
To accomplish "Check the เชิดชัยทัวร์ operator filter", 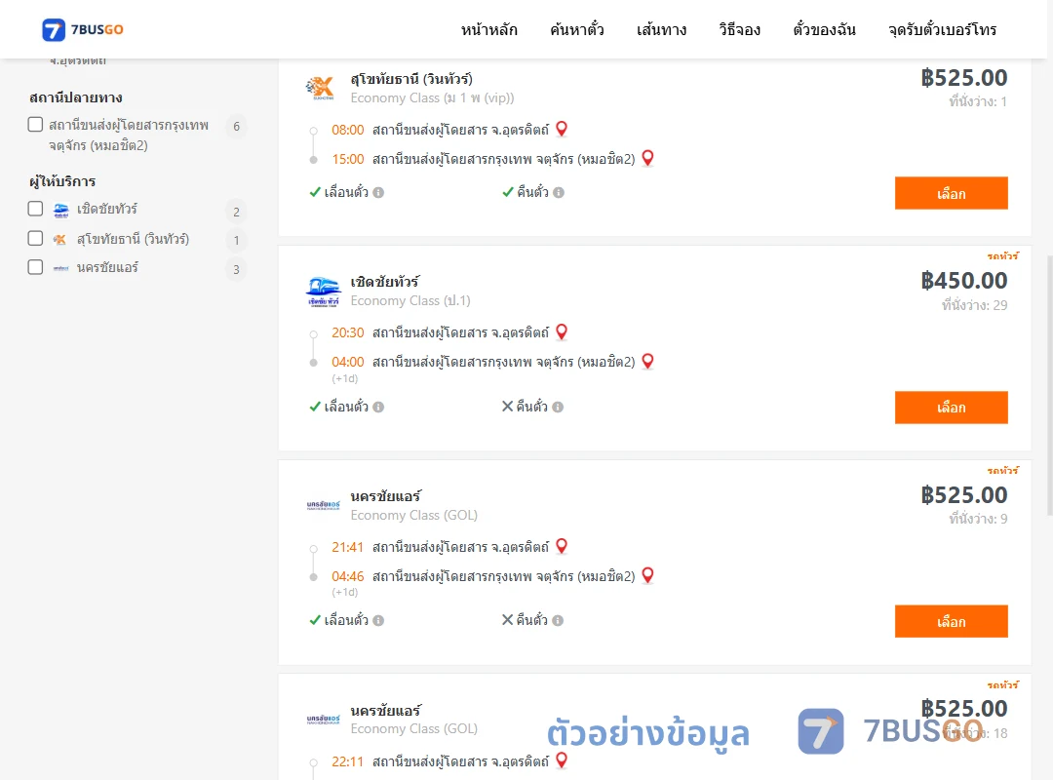I will click(36, 209).
